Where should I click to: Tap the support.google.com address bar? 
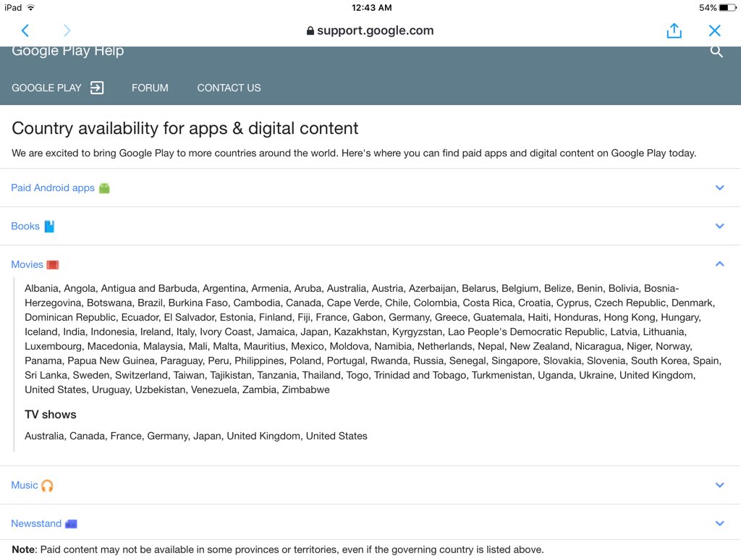[x=370, y=30]
